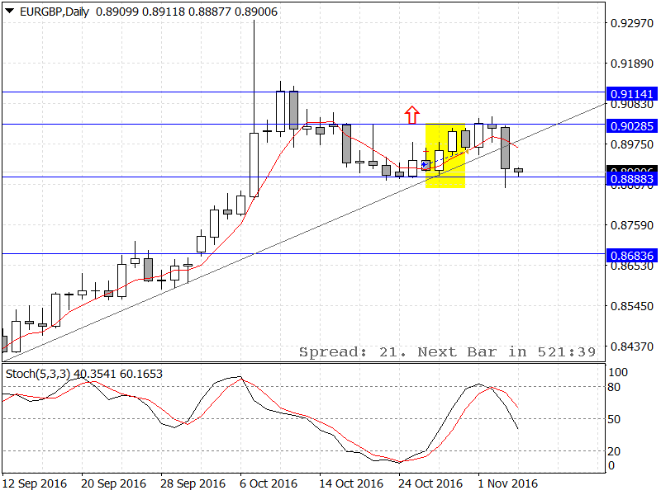Click the 1 Nov 2016 date label
Viewport: 661px width, 495px height.
(507, 483)
